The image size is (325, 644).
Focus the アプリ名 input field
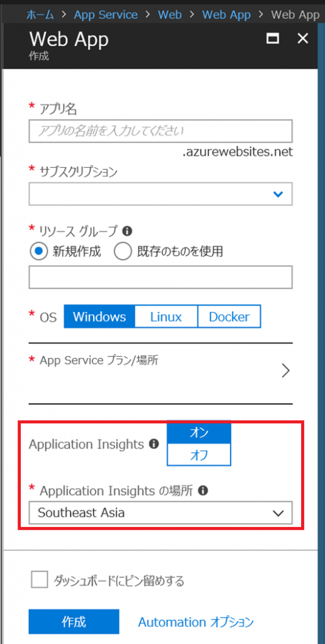point(160,131)
